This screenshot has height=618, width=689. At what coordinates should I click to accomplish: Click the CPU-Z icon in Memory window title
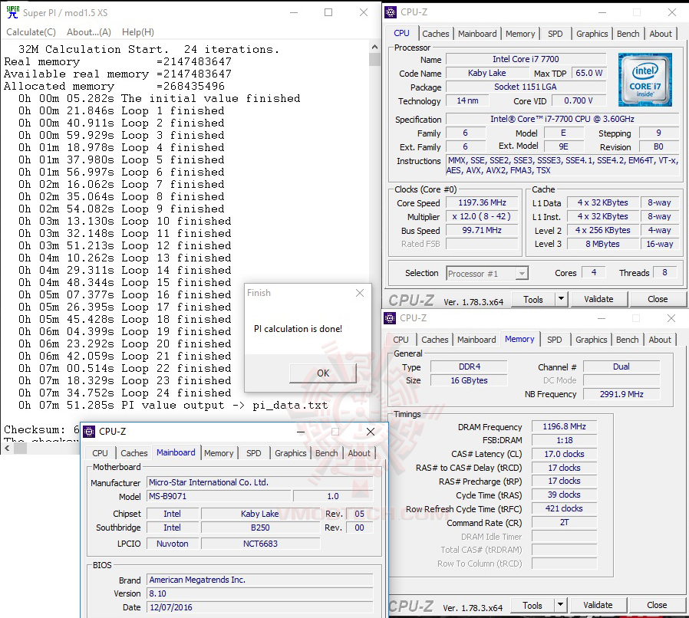[389, 318]
